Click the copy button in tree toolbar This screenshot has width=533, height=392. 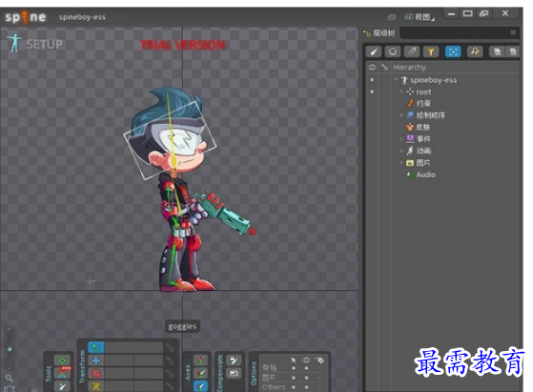pos(498,52)
